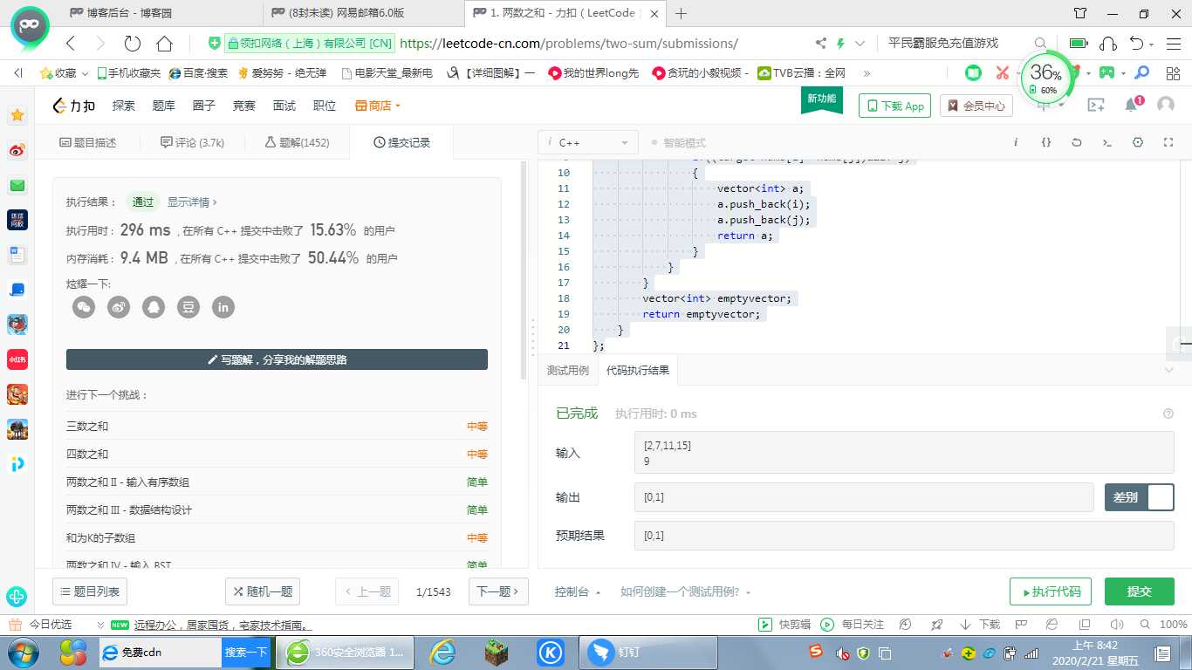Share result via LinkedIn icon
This screenshot has height=670, width=1192.
point(223,307)
